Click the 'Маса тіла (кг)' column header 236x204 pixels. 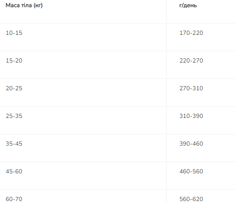click(x=24, y=5)
